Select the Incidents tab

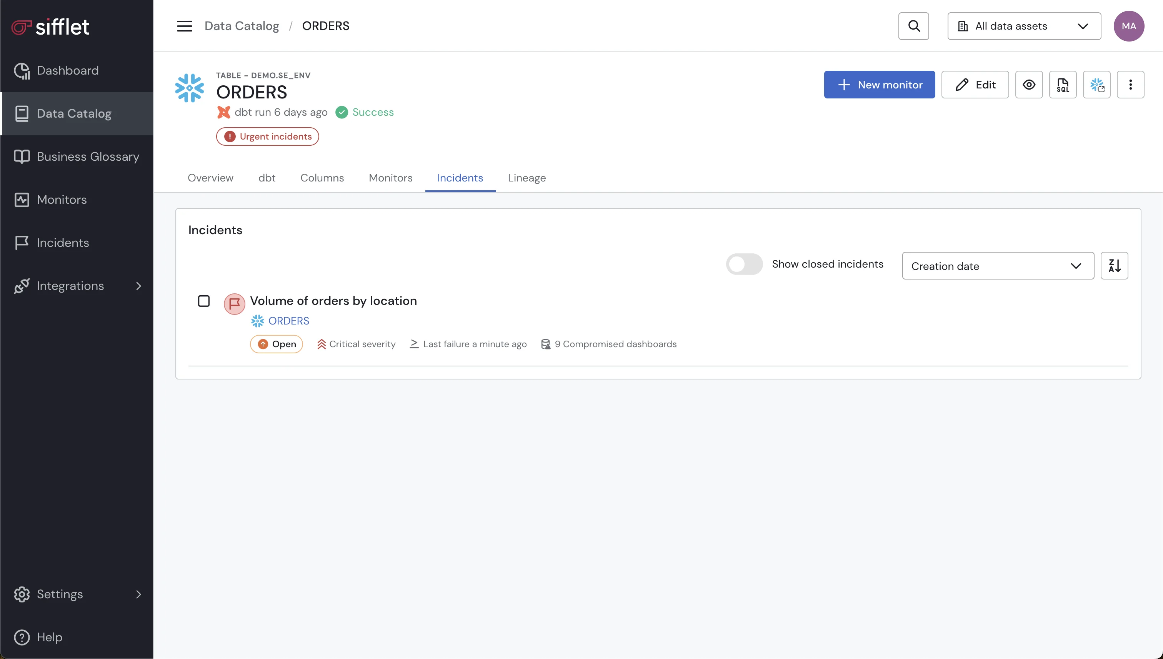(x=460, y=178)
